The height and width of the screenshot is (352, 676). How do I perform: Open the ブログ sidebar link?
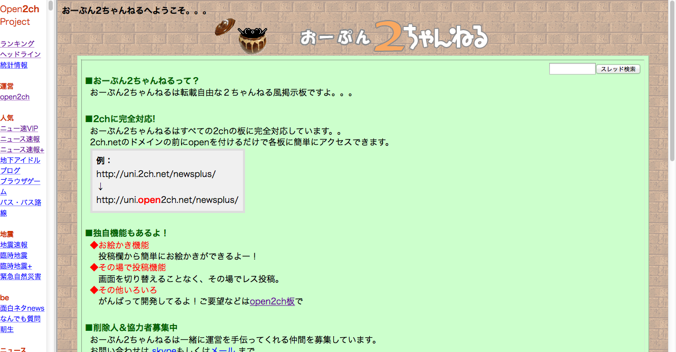[10, 171]
